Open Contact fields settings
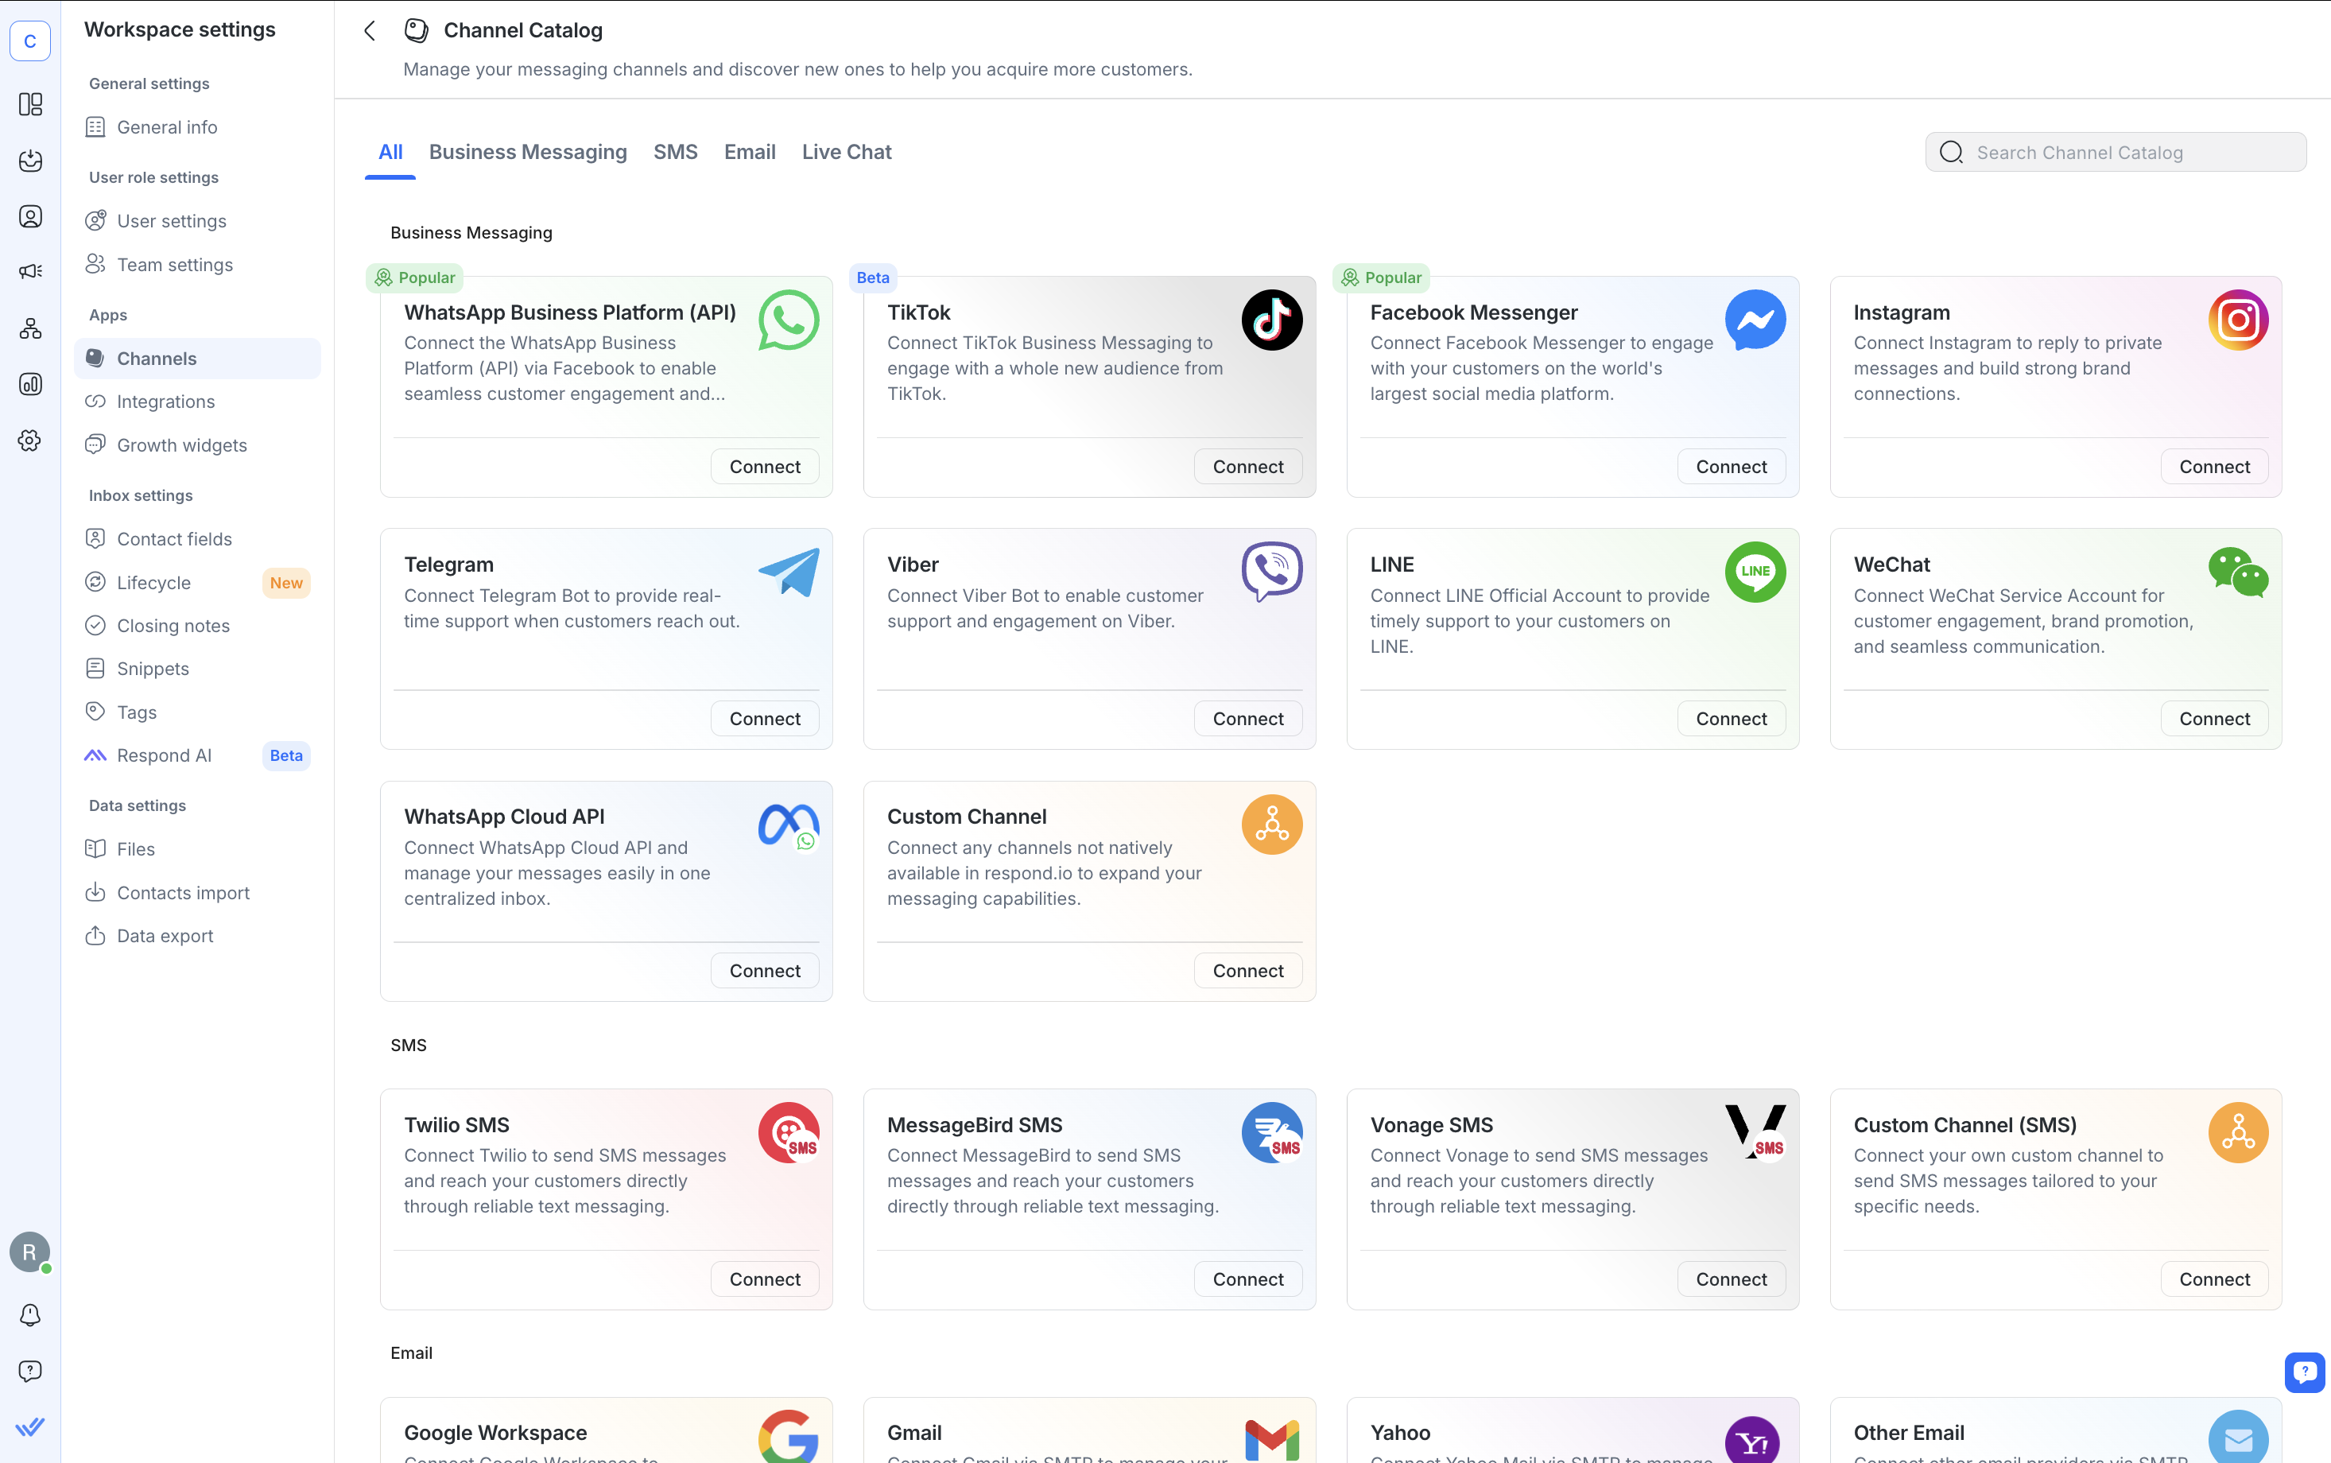Image resolution: width=2331 pixels, height=1463 pixels. pos(197,539)
